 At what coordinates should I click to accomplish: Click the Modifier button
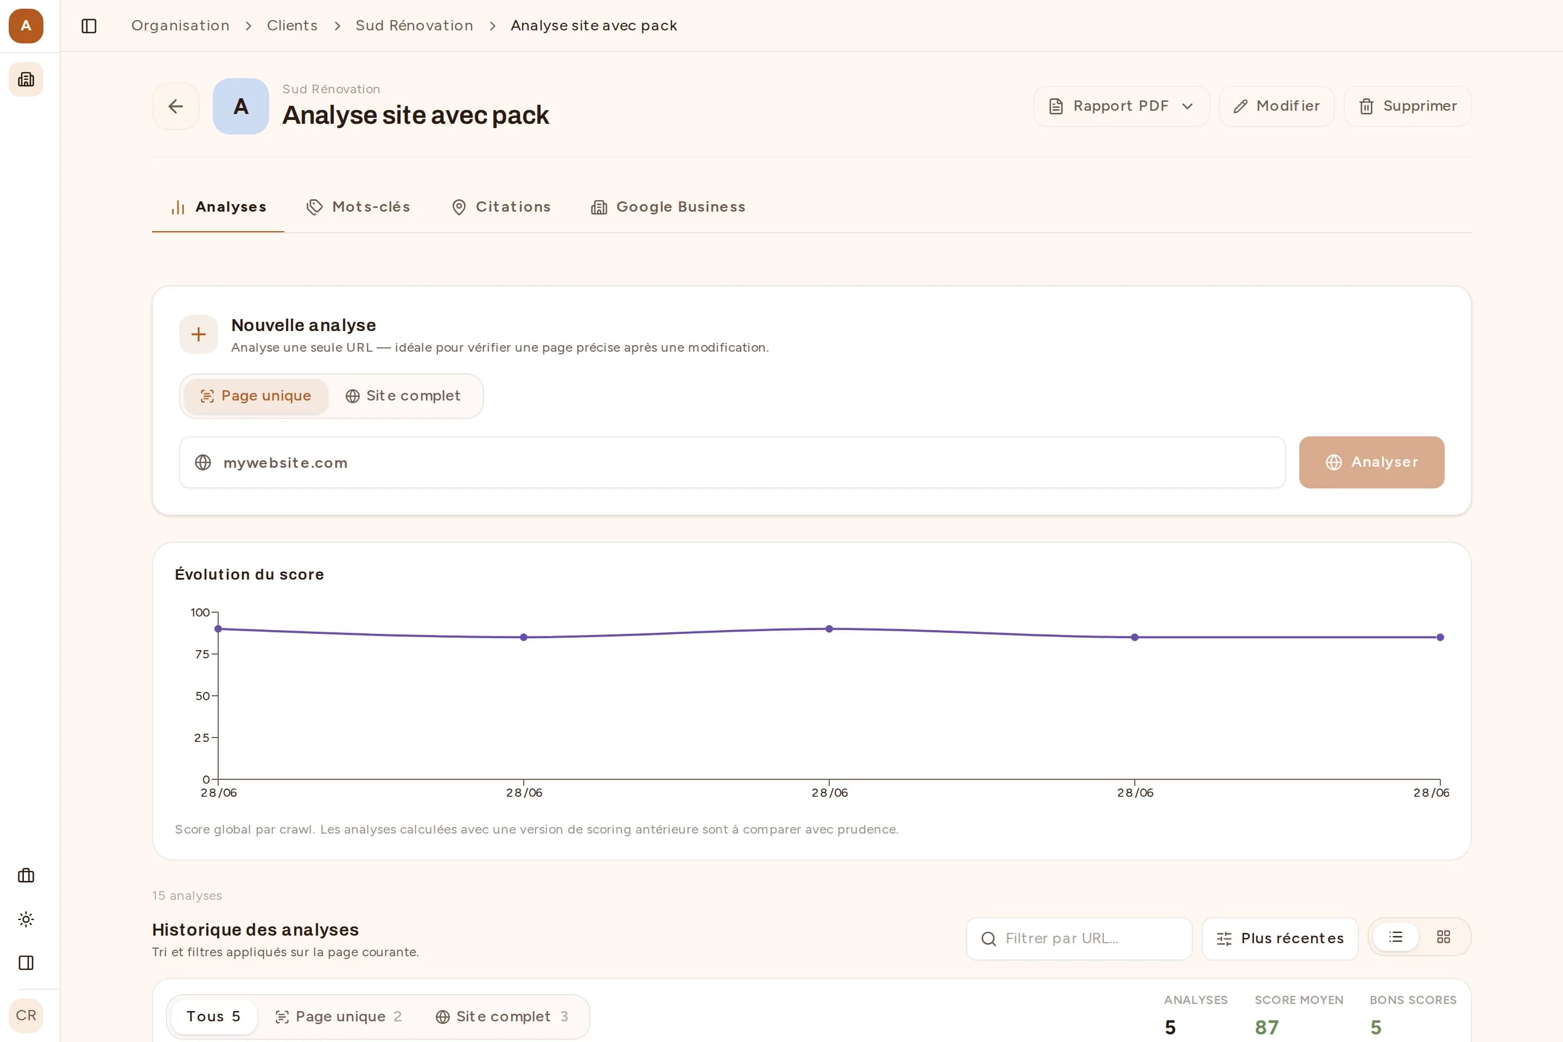point(1276,106)
